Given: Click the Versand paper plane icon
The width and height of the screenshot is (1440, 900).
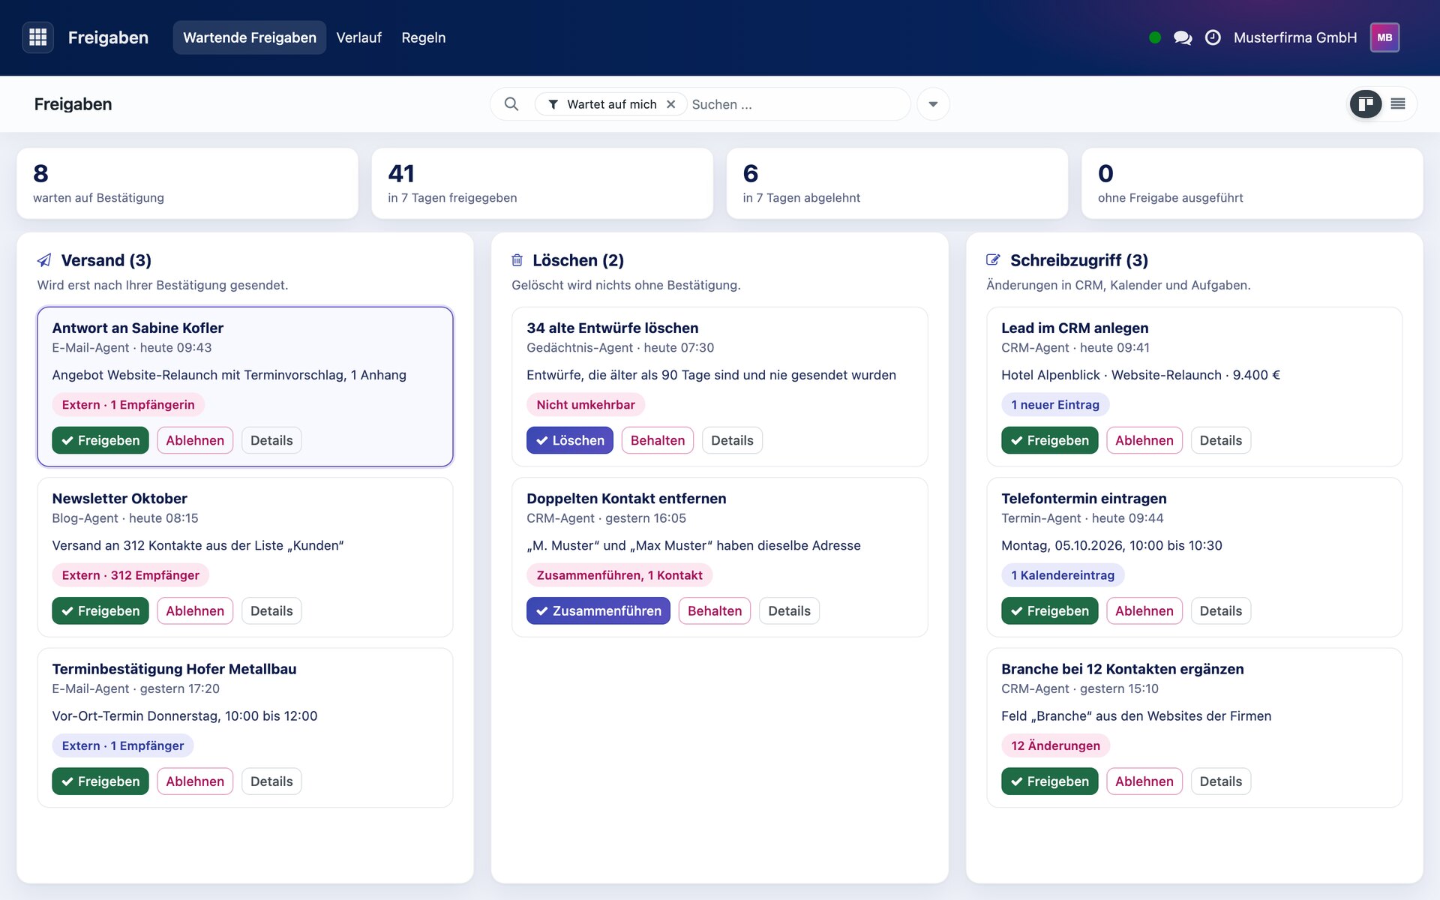Looking at the screenshot, I should pos(44,260).
